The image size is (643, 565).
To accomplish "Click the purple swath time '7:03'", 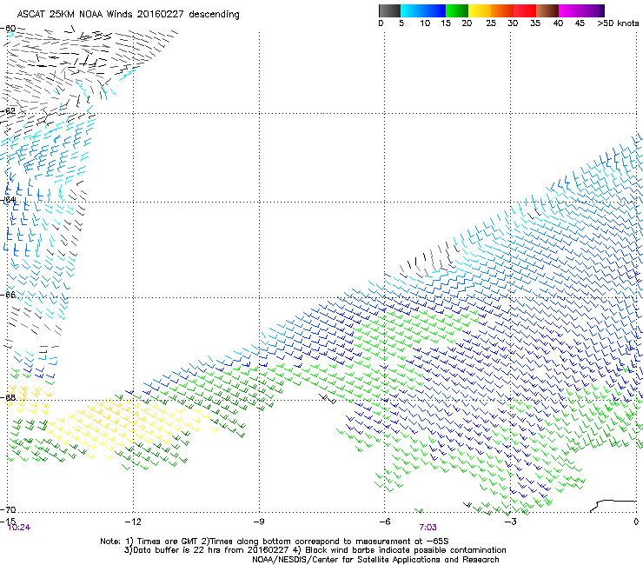I will tap(428, 528).
